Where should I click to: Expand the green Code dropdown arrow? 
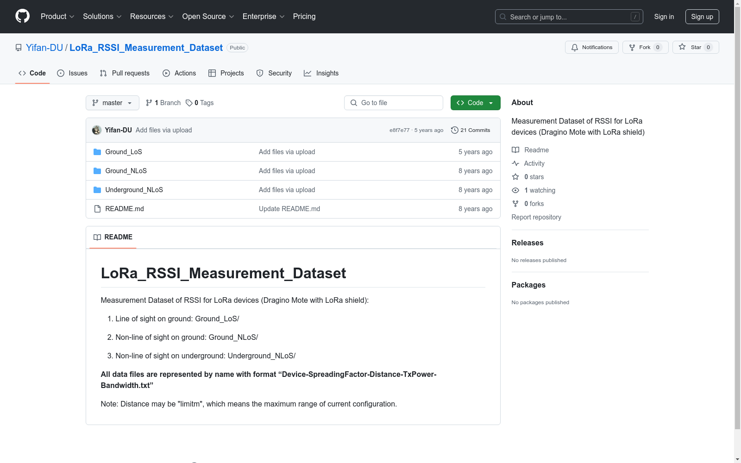tap(490, 103)
